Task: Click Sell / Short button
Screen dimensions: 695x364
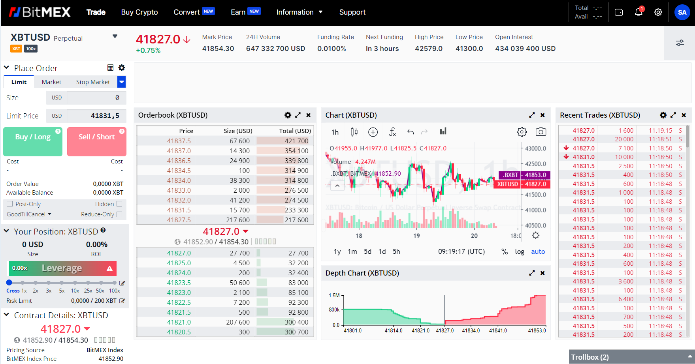Action: 97,142
